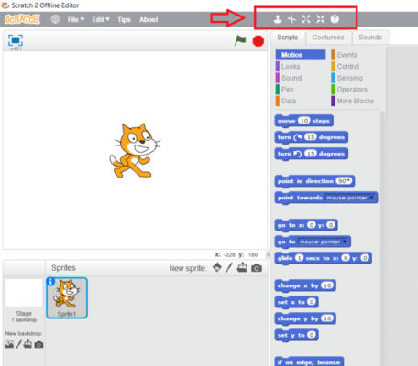Click the set x to block
Viewport: 418px width, 366px height.
[x=296, y=302]
